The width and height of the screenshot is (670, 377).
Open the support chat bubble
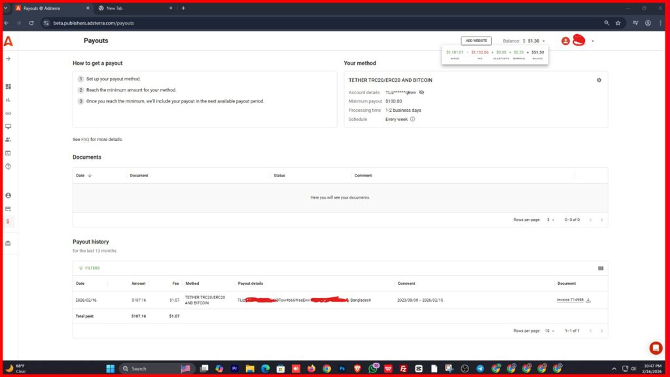(656, 348)
